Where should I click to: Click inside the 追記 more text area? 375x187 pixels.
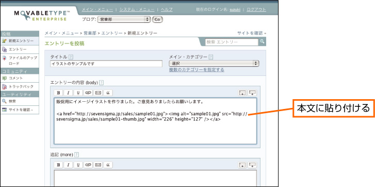(155, 178)
